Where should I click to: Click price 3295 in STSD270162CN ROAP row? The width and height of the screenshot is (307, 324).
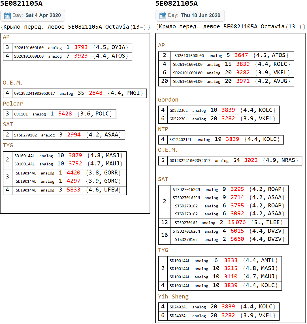click(x=237, y=189)
